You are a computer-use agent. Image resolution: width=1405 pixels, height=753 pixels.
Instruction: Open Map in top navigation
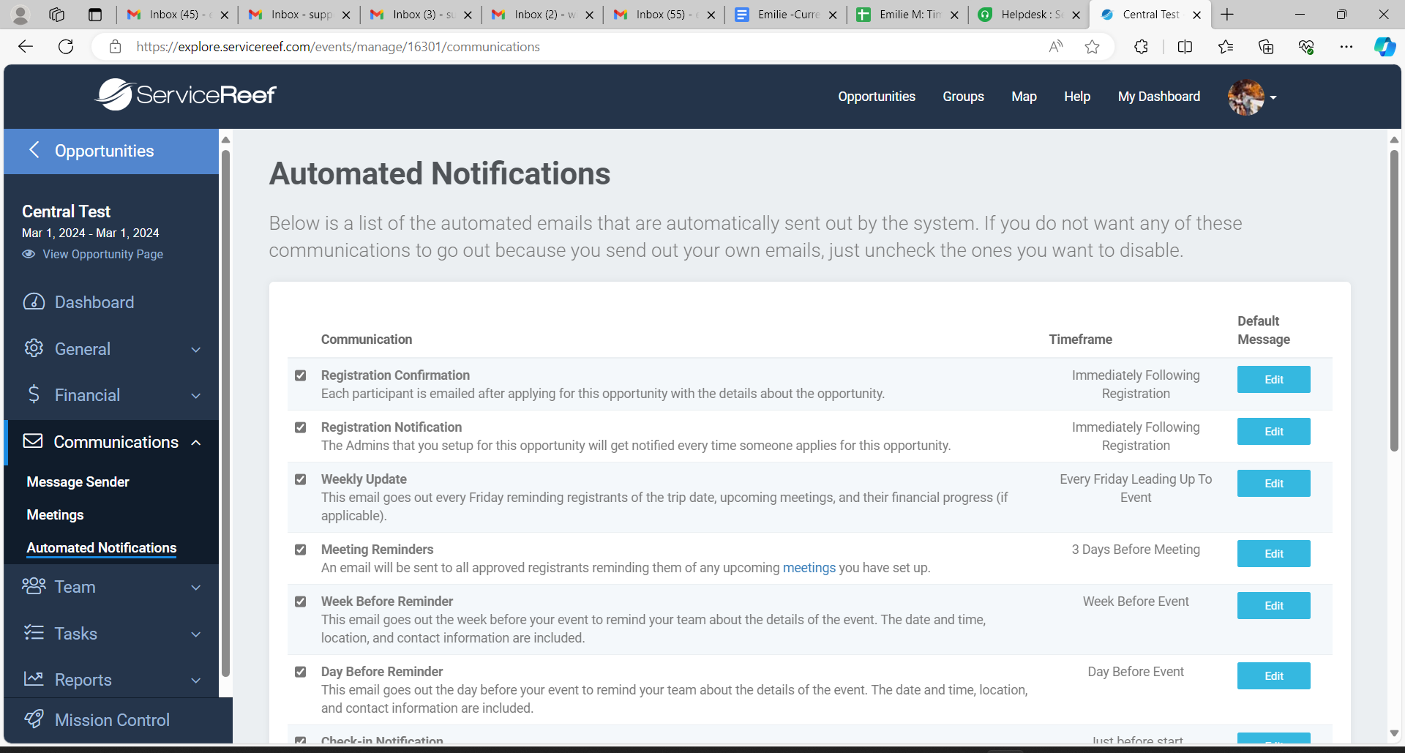pos(1024,97)
